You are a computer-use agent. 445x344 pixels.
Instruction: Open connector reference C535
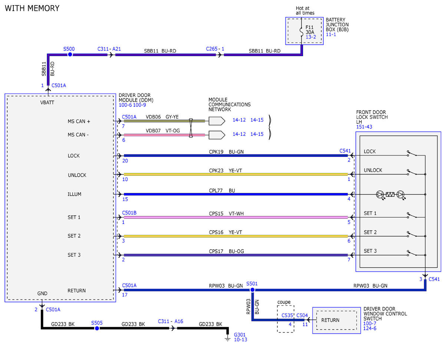pos(287,315)
